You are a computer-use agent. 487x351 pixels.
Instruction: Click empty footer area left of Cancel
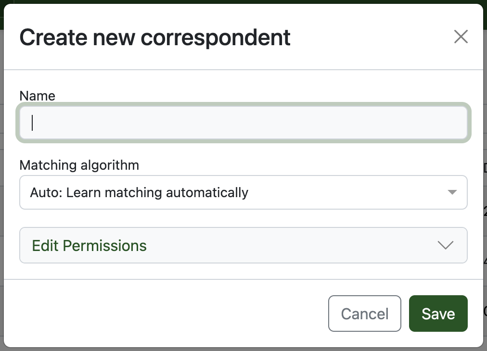click(x=164, y=313)
